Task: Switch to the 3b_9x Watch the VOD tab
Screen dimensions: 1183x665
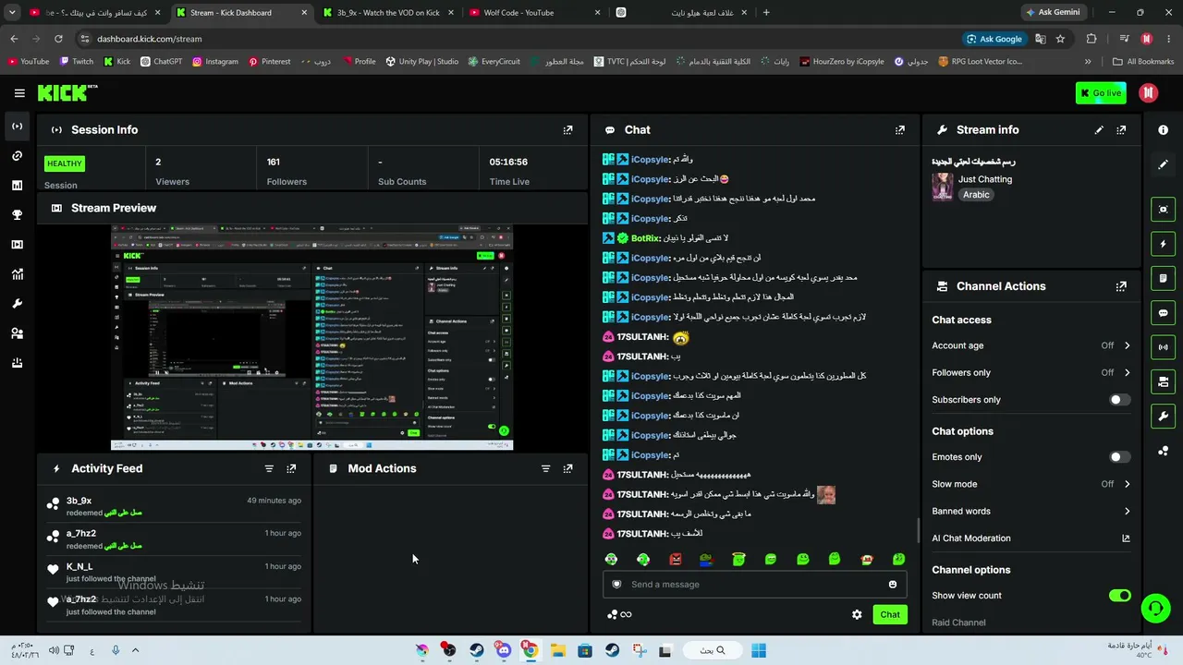Action: pyautogui.click(x=388, y=13)
